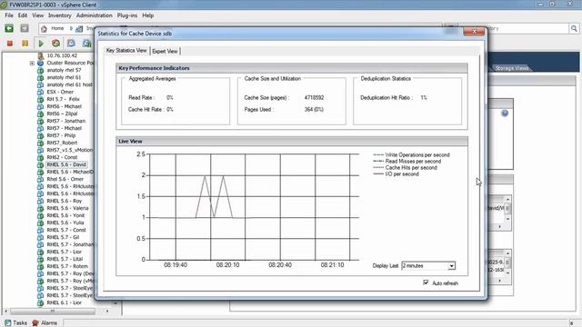Image resolution: width=582 pixels, height=327 pixels.
Task: Open the Inventory menu
Action: (60, 15)
